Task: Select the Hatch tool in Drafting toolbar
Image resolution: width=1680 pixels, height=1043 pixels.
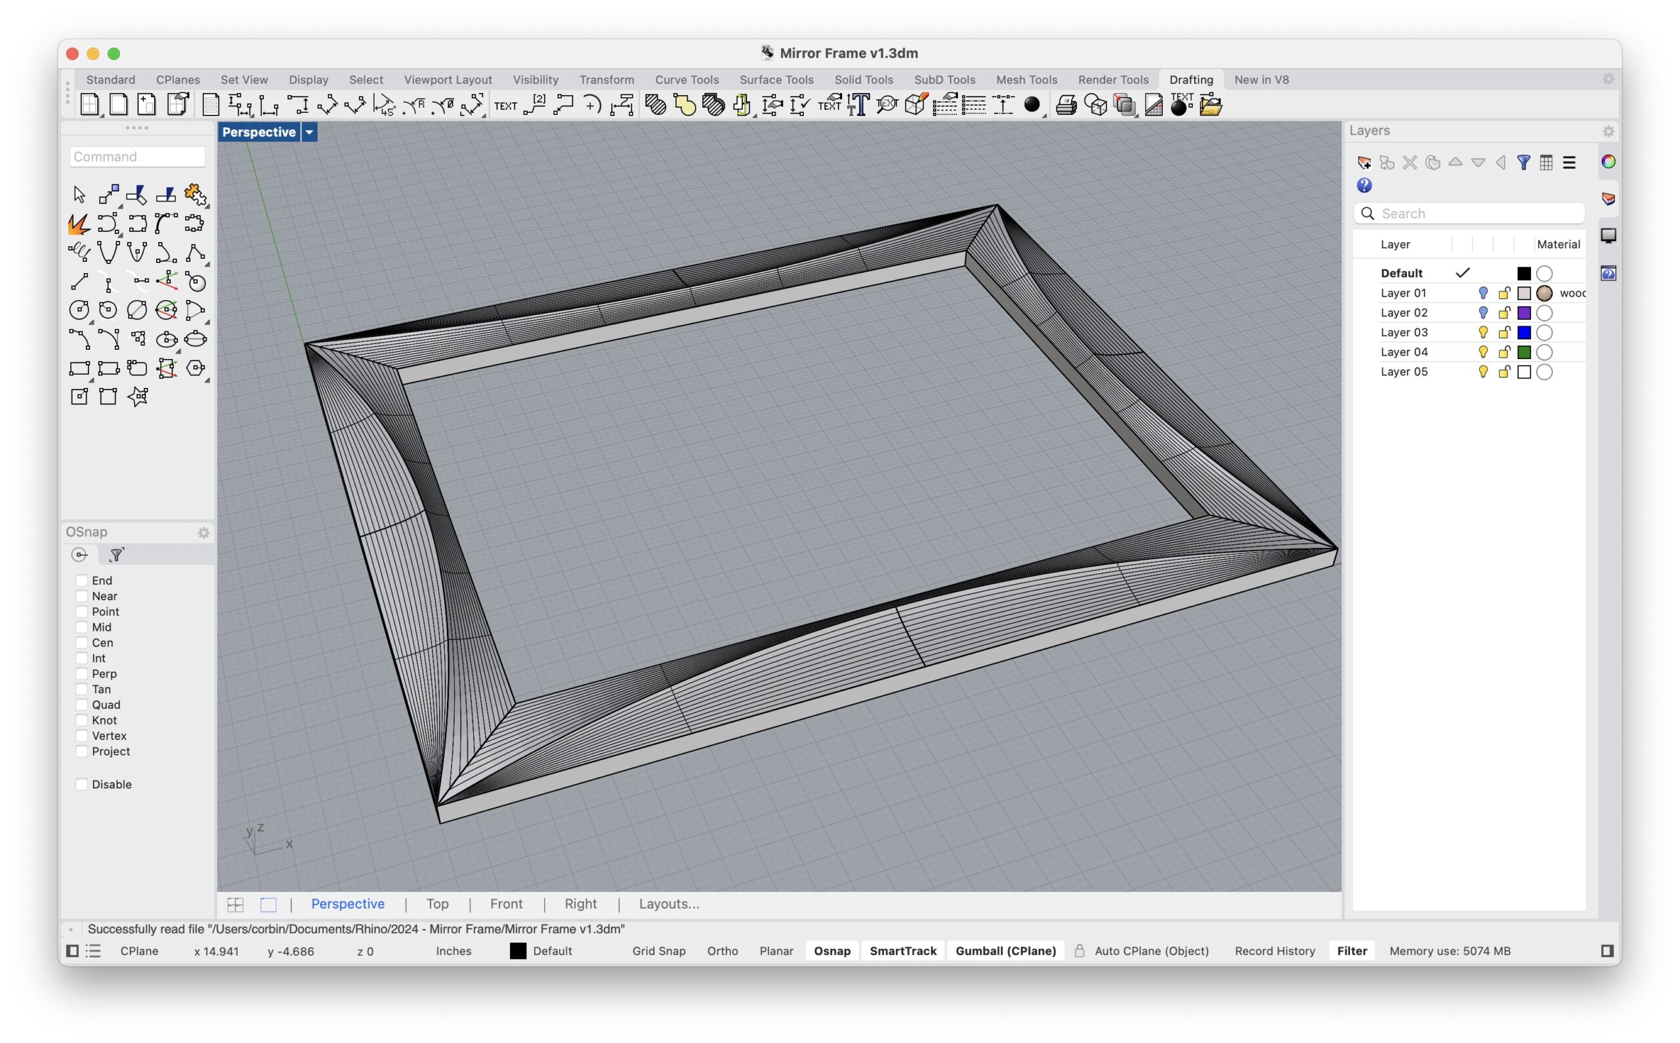Action: click(655, 105)
